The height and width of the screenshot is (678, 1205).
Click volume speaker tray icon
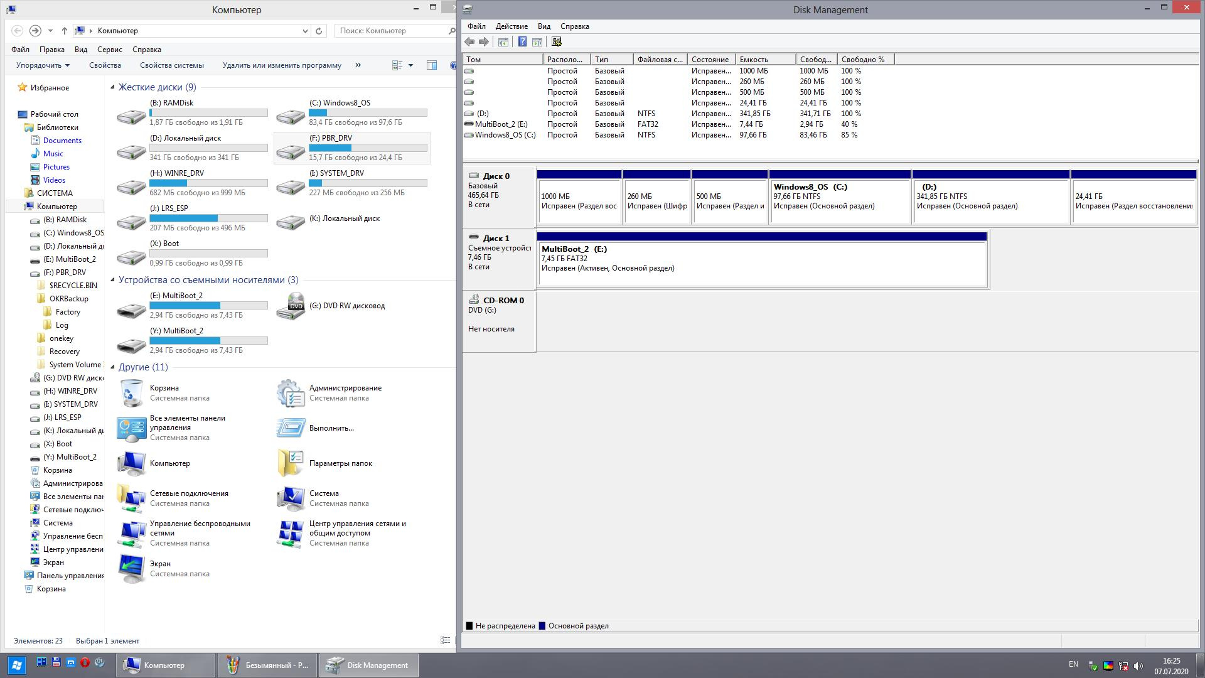pyautogui.click(x=1139, y=666)
